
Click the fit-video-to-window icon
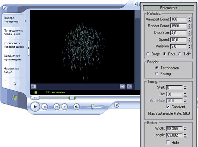pyautogui.click(x=122, y=87)
